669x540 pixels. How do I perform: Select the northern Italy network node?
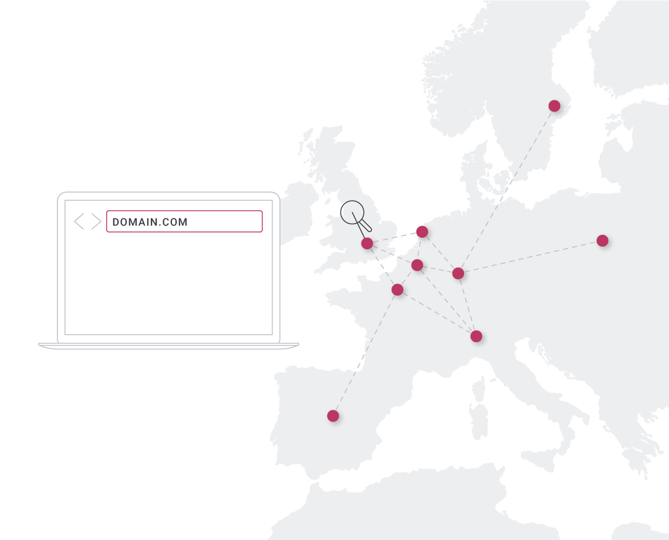click(x=476, y=336)
